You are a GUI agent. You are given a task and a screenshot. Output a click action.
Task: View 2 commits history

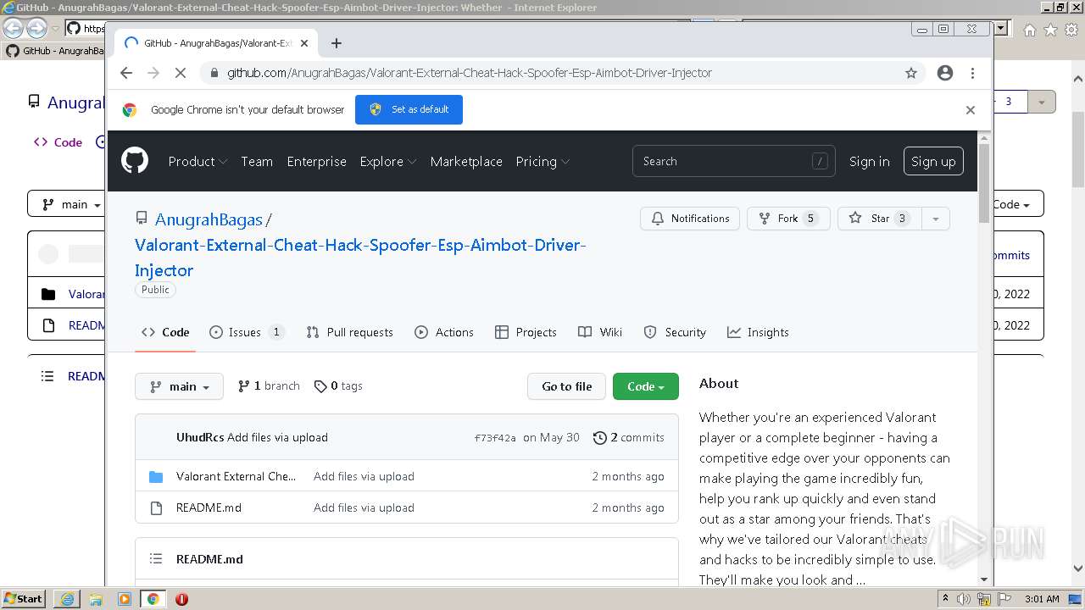pyautogui.click(x=629, y=438)
